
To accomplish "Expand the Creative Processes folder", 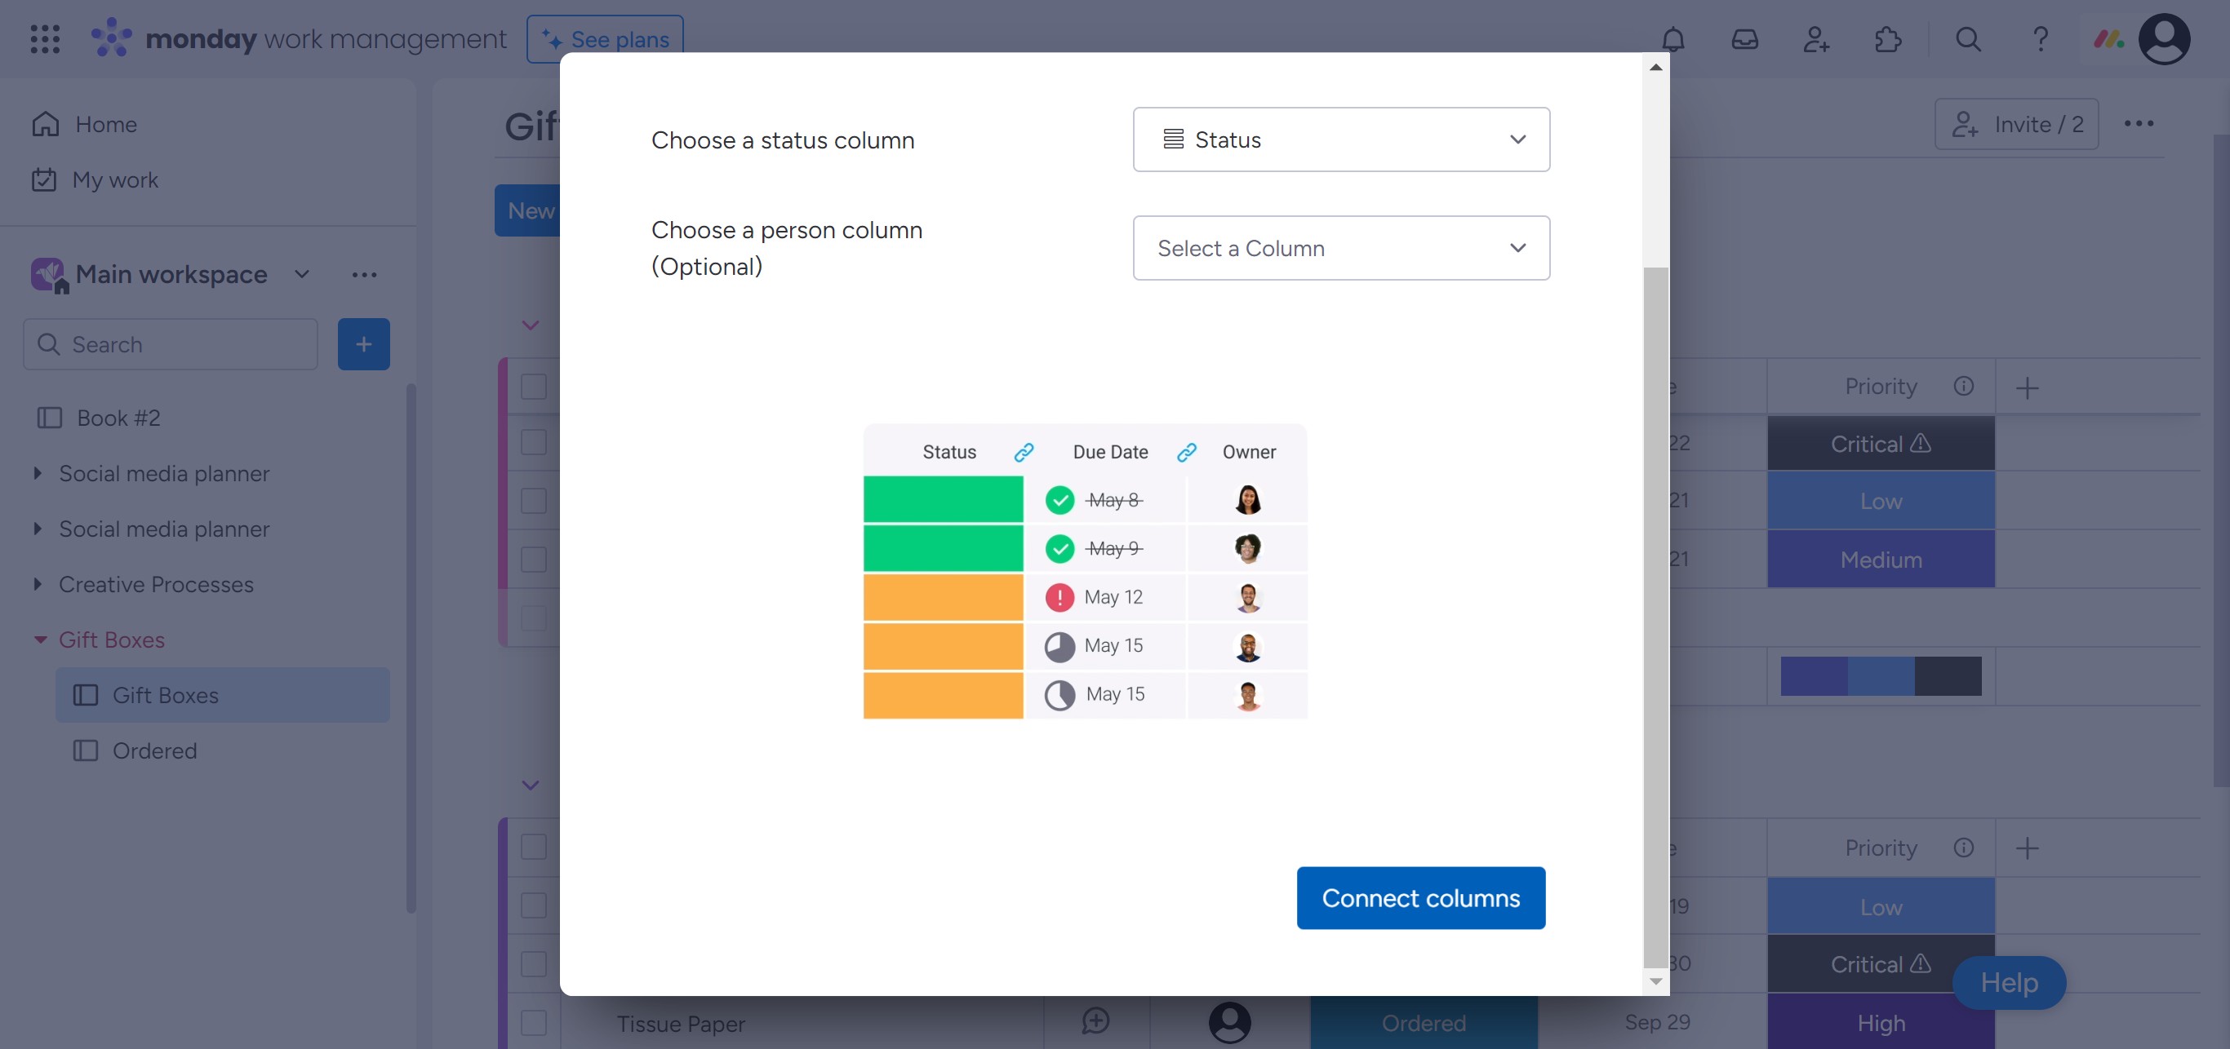I will pyautogui.click(x=38, y=585).
